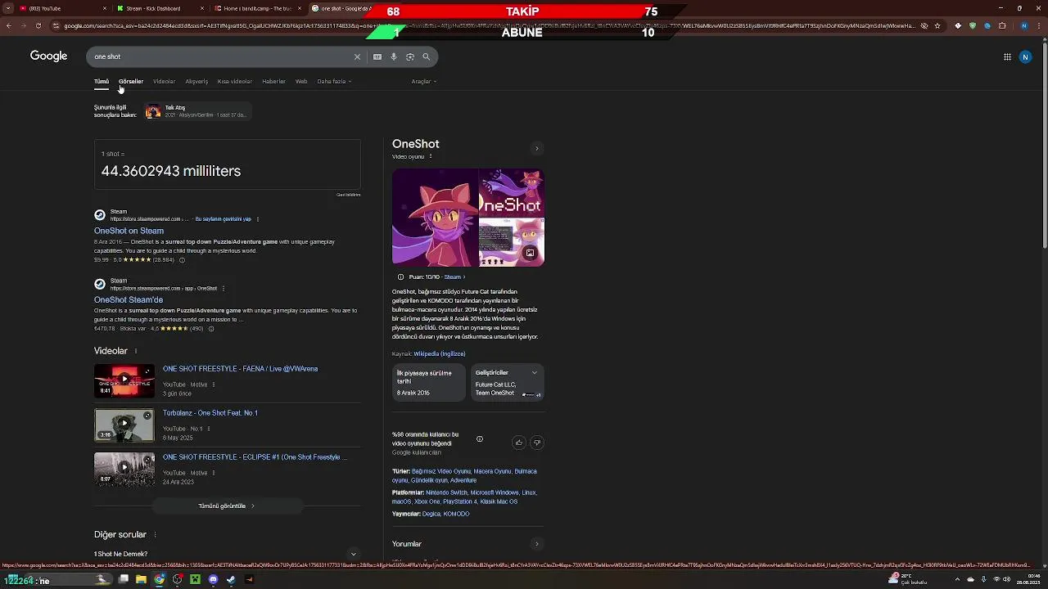Image resolution: width=1048 pixels, height=589 pixels.
Task: Open the OneShot knowledge panel arrow
Action: click(x=537, y=149)
